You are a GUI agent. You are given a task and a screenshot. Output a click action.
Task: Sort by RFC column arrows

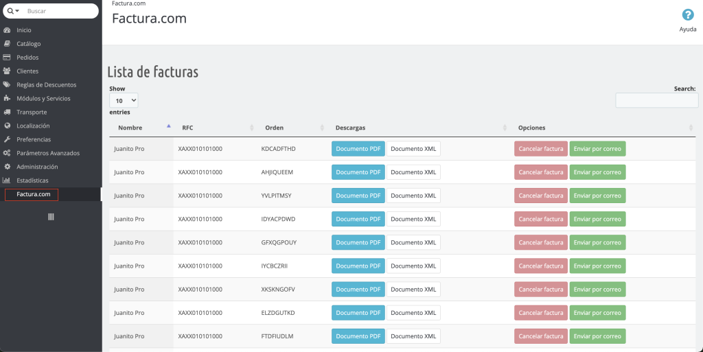click(251, 128)
